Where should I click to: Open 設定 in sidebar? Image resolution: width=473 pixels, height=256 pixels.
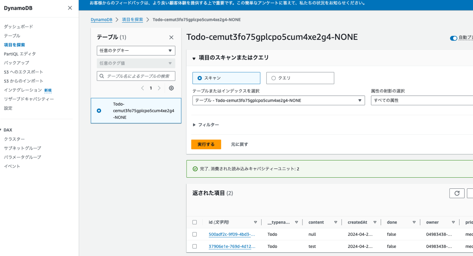[8, 108]
